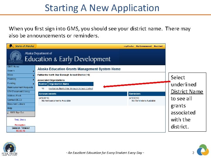Click the lock icon beside GMS Sign Out
Screen dimensions: 211x158
(8, 113)
